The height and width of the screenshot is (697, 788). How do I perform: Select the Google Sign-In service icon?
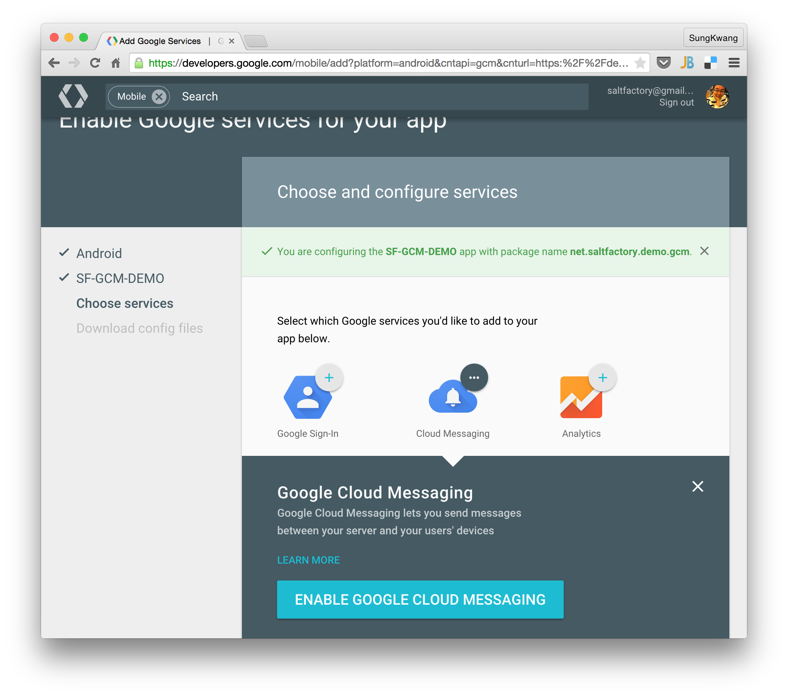307,398
